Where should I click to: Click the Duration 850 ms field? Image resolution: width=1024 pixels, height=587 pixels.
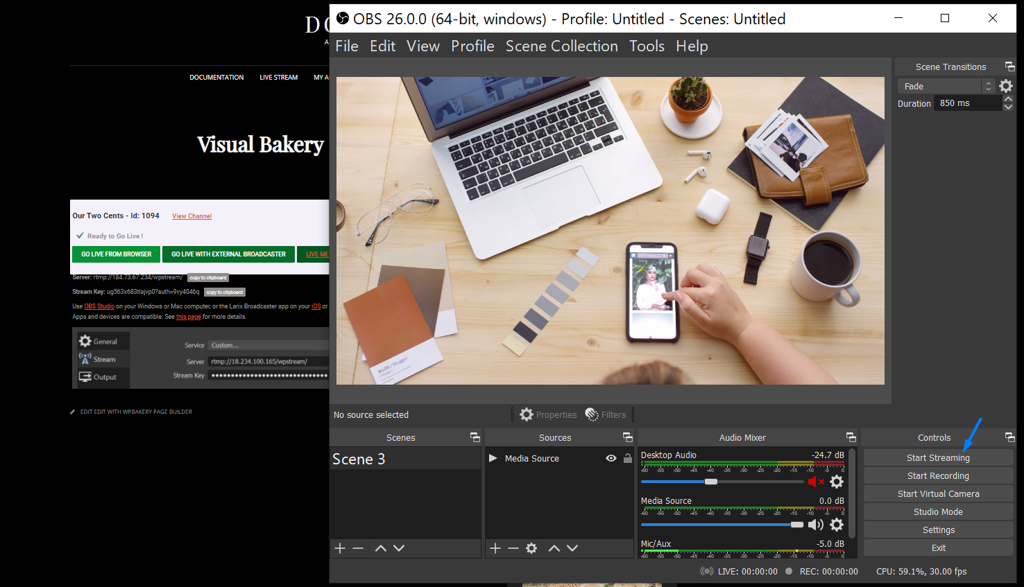click(968, 103)
